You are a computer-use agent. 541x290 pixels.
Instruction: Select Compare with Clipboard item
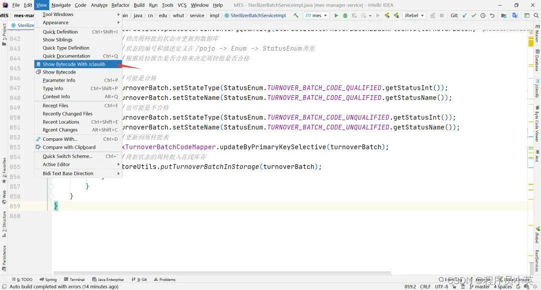[78, 147]
